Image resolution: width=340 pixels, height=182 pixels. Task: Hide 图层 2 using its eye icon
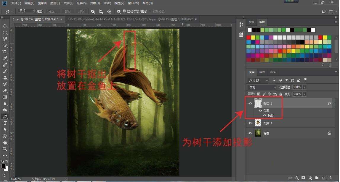tap(250, 103)
